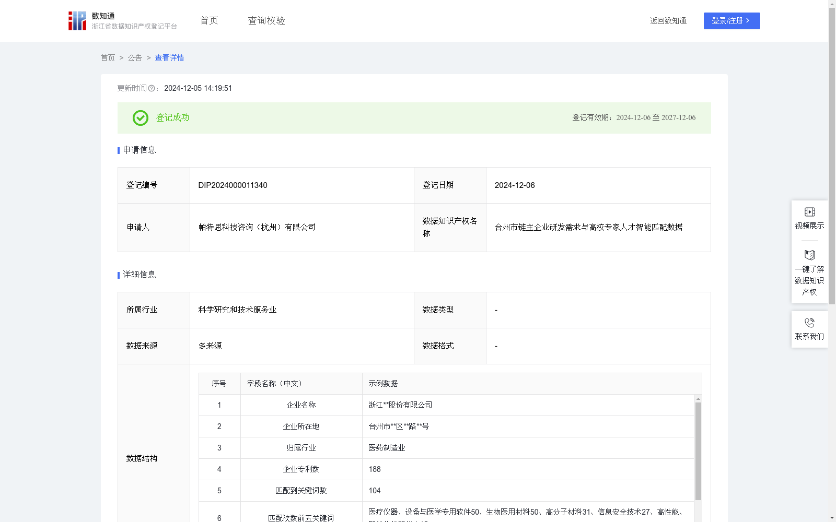Click the 数据结构 row label

coord(142,459)
